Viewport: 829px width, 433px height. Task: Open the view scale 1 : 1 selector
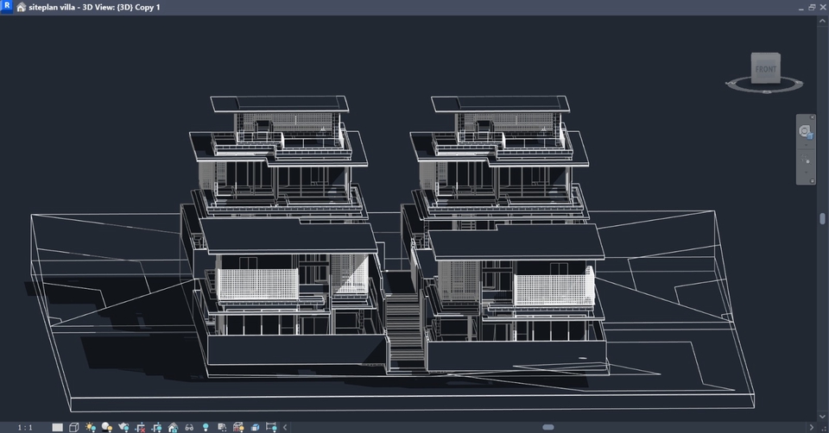click(x=25, y=427)
